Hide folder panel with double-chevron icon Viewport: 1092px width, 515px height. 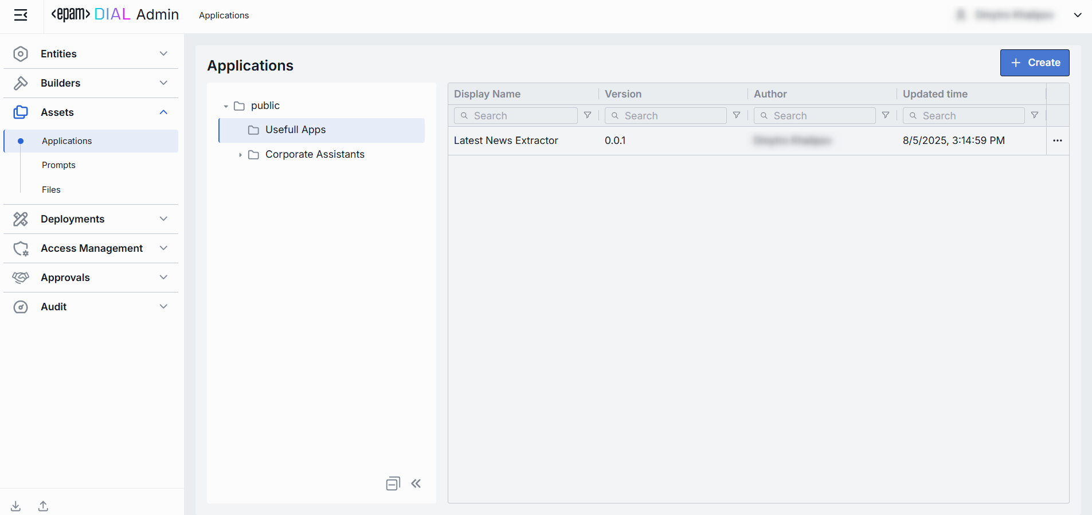coord(416,483)
